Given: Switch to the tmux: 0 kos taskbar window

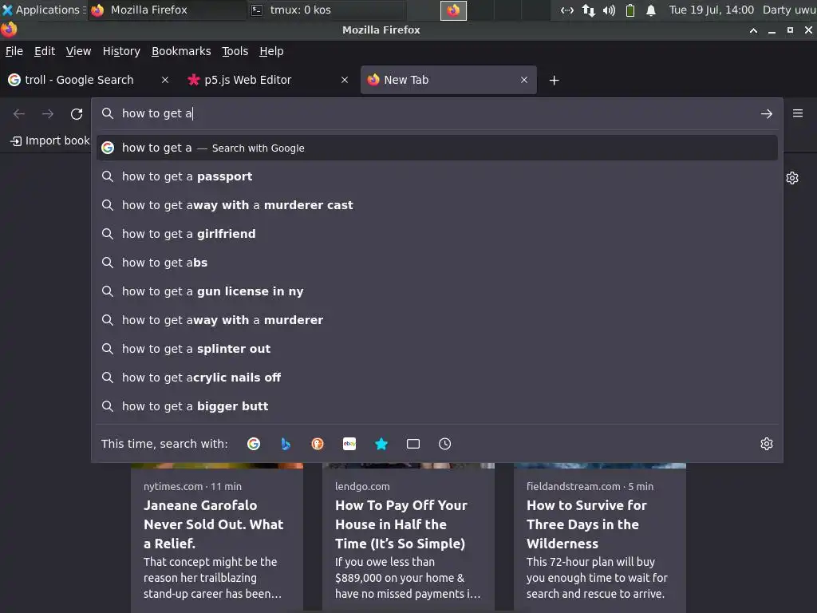Looking at the screenshot, I should point(326,10).
